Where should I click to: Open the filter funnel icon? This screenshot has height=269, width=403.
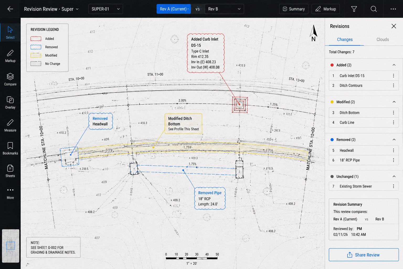(354, 9)
